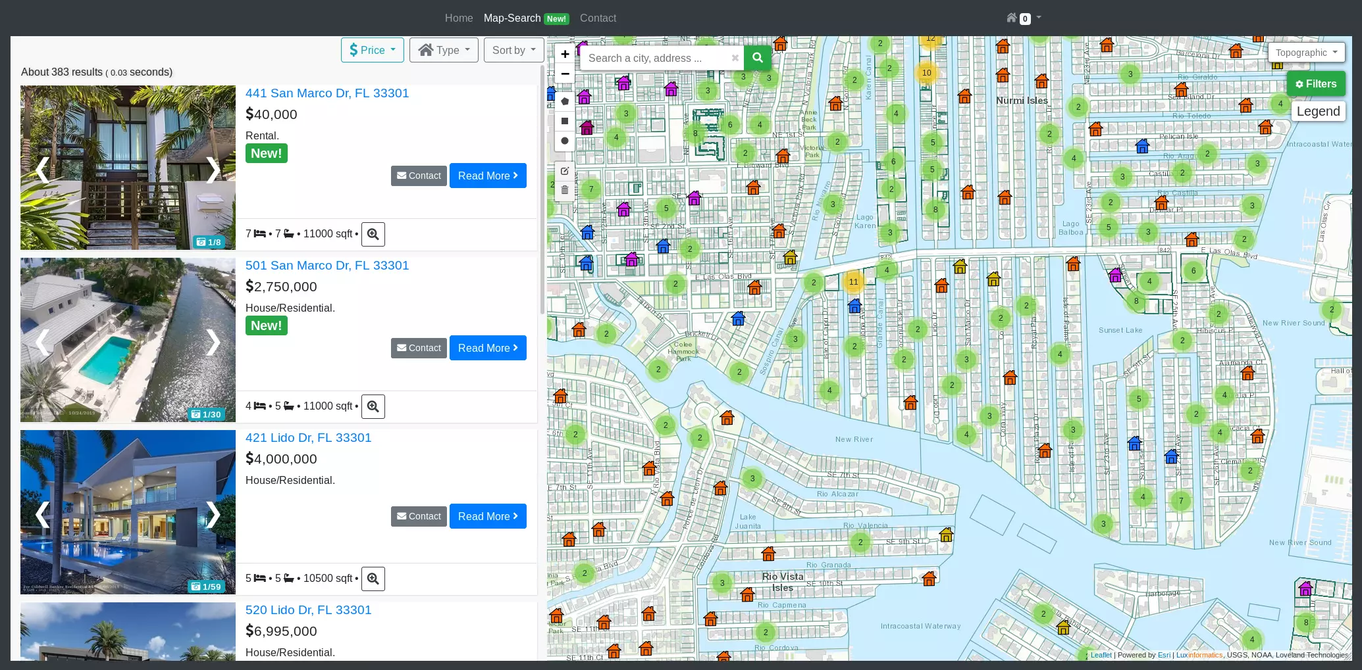Open the magnifier preview for 441 San Marco Dr
This screenshot has width=1362, height=670.
click(373, 234)
